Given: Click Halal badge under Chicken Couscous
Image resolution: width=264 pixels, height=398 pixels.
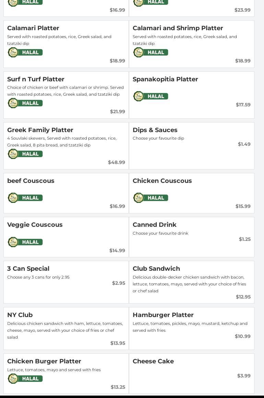Looking at the screenshot, I should pos(151,198).
